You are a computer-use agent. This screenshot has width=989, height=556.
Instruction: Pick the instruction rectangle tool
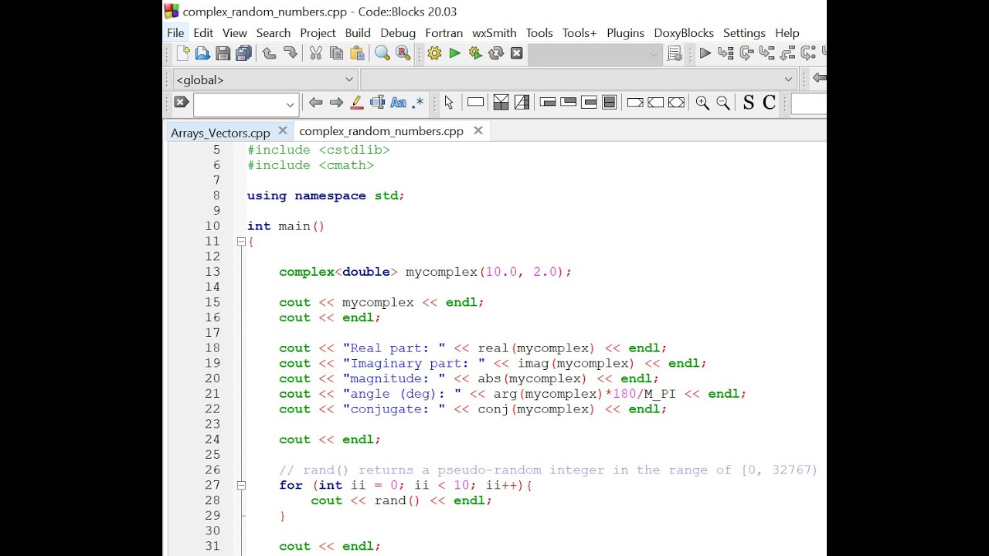tap(475, 103)
